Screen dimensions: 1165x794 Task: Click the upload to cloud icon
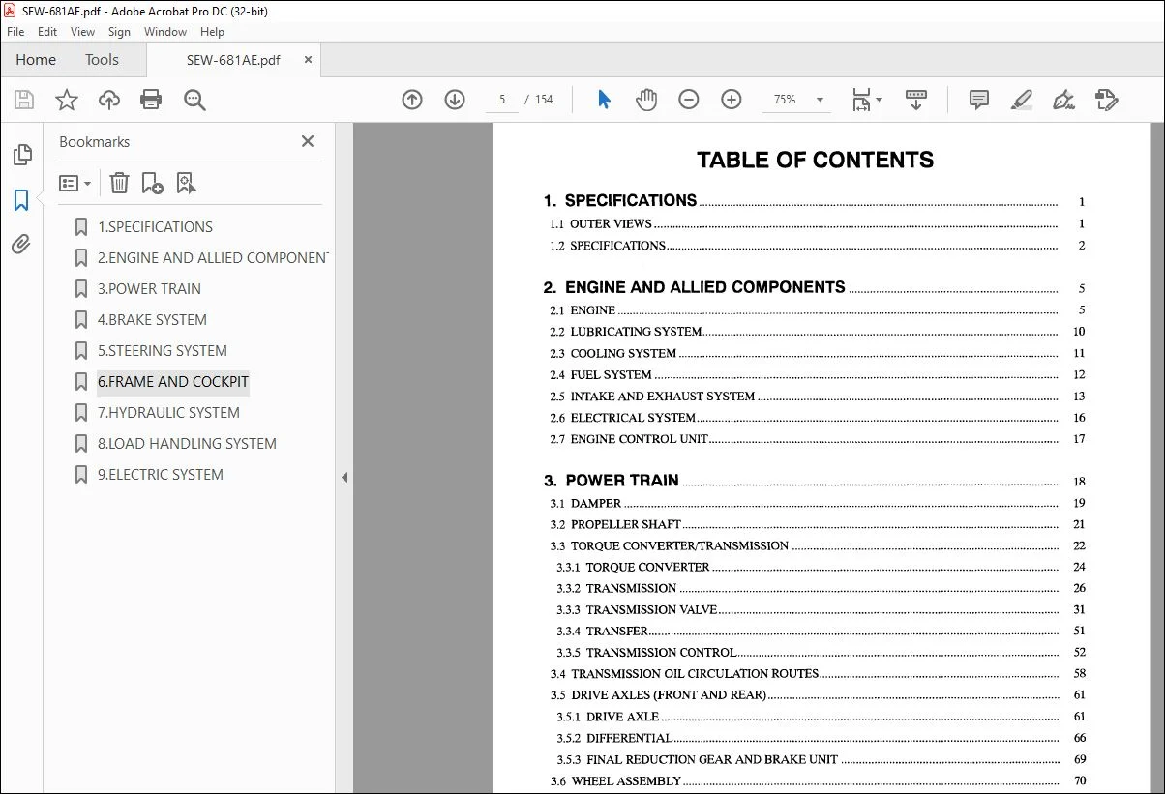[x=109, y=100]
